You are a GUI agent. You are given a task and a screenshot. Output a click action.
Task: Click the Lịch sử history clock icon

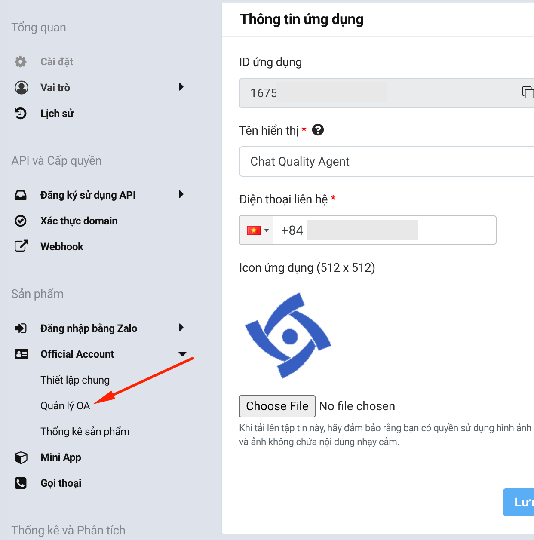[21, 114]
